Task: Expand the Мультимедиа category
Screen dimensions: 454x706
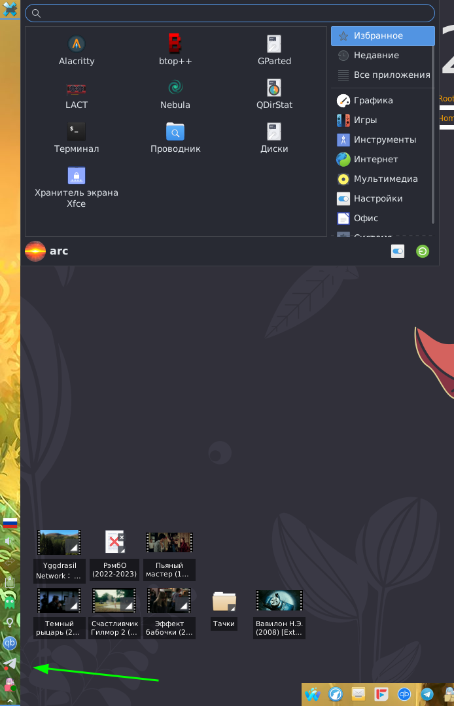Action: (385, 179)
